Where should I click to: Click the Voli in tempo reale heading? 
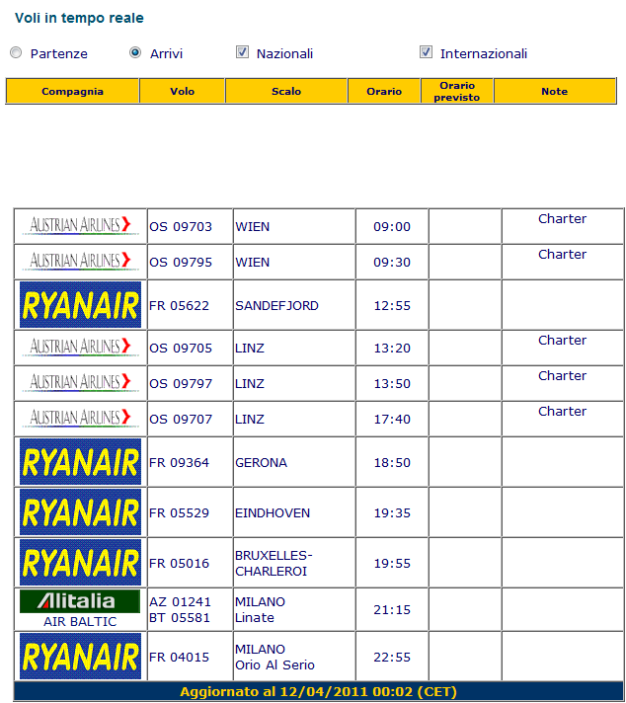(79, 18)
